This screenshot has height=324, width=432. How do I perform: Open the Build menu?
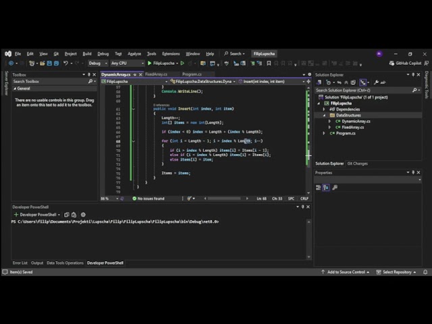(87, 54)
